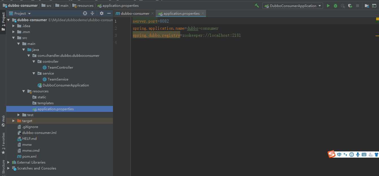Expand the test folder arrow
Image resolution: width=379 pixels, height=176 pixels.
pos(19,115)
